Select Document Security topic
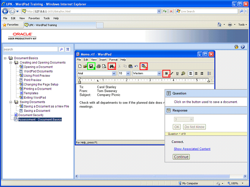This screenshot has width=250, height=187. (31, 115)
